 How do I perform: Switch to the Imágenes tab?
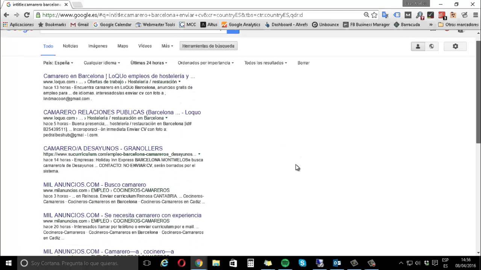tap(98, 46)
